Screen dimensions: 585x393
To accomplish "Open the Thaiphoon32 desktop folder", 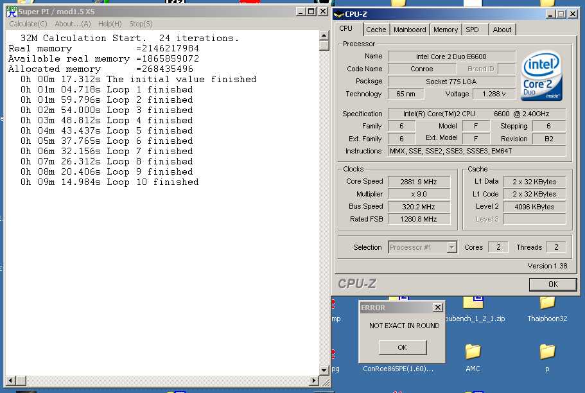I will pos(547,309).
